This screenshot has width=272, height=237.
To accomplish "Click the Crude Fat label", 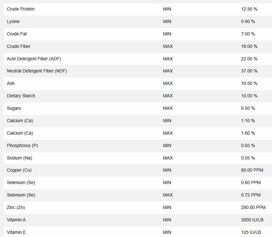I will point(17,34).
